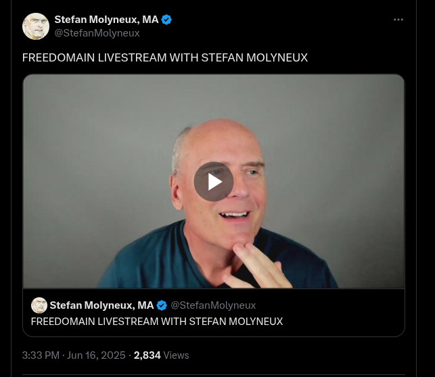Click the Stefan Molyneux, MA name in the quoted post
435x377 pixels.
point(101,305)
